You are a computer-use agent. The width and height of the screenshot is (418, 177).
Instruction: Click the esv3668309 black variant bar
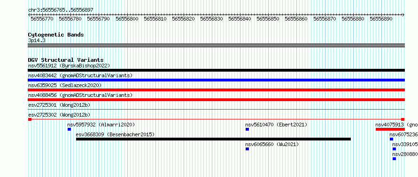pyautogui.click(x=213, y=139)
